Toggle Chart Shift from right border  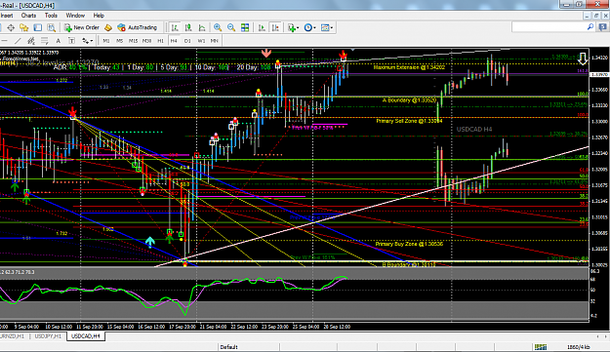click(x=275, y=27)
